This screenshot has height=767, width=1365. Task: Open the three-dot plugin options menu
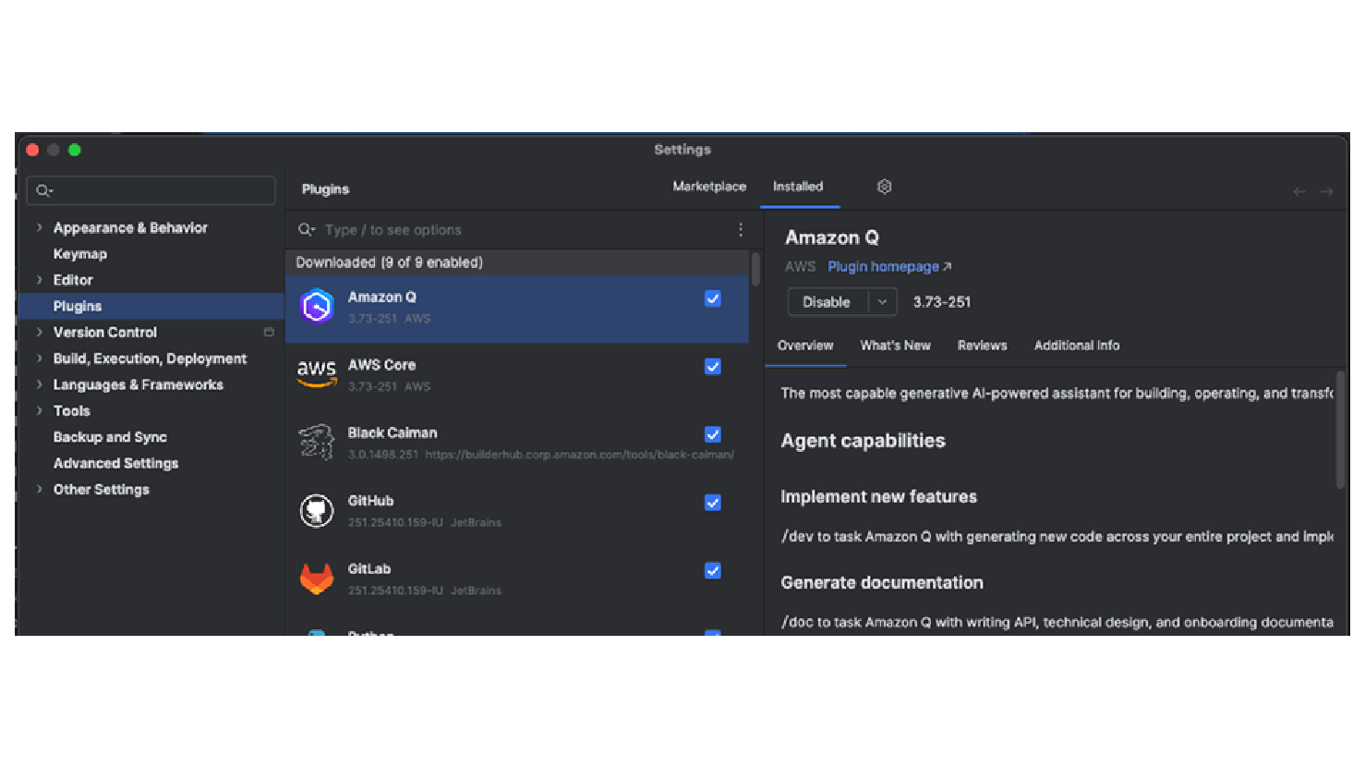741,229
